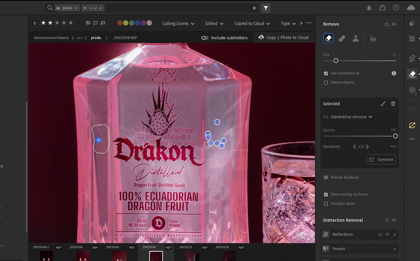Screen dimensions: 420x261
Task: Go to produ breadcrumb folder
Action: click(x=96, y=38)
